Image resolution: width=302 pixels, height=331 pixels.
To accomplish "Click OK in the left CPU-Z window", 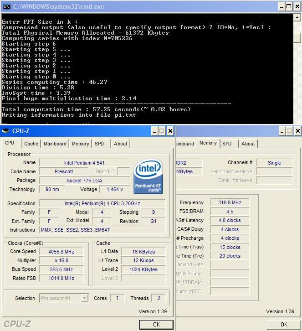I will (x=157, y=325).
